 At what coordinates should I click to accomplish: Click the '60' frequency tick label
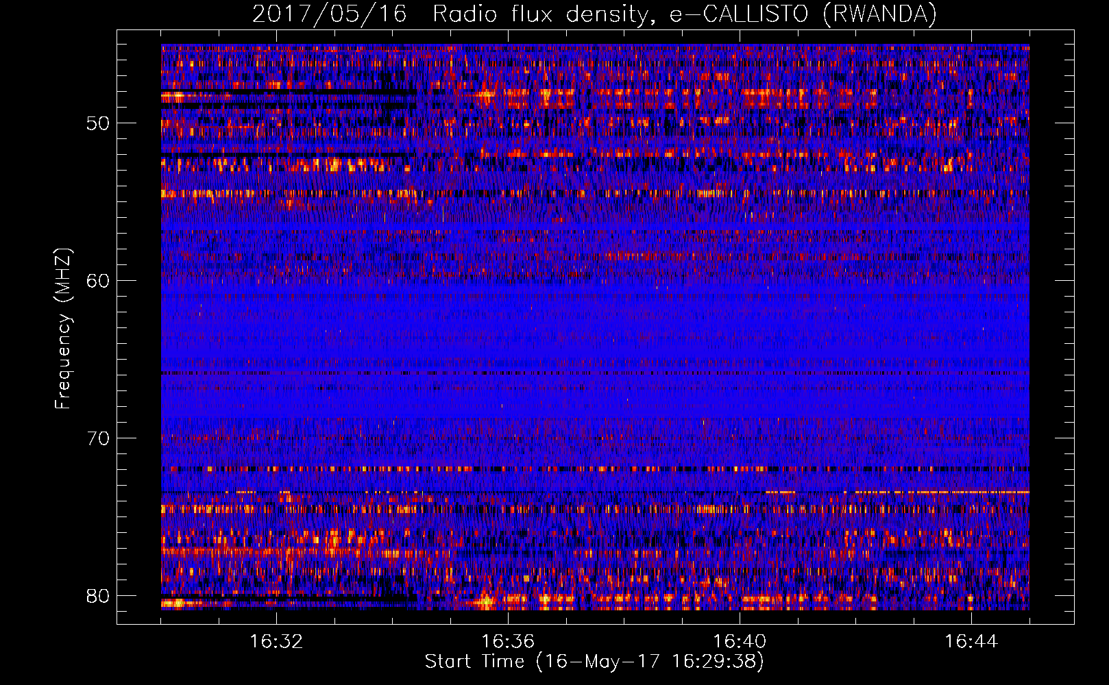tap(97, 281)
